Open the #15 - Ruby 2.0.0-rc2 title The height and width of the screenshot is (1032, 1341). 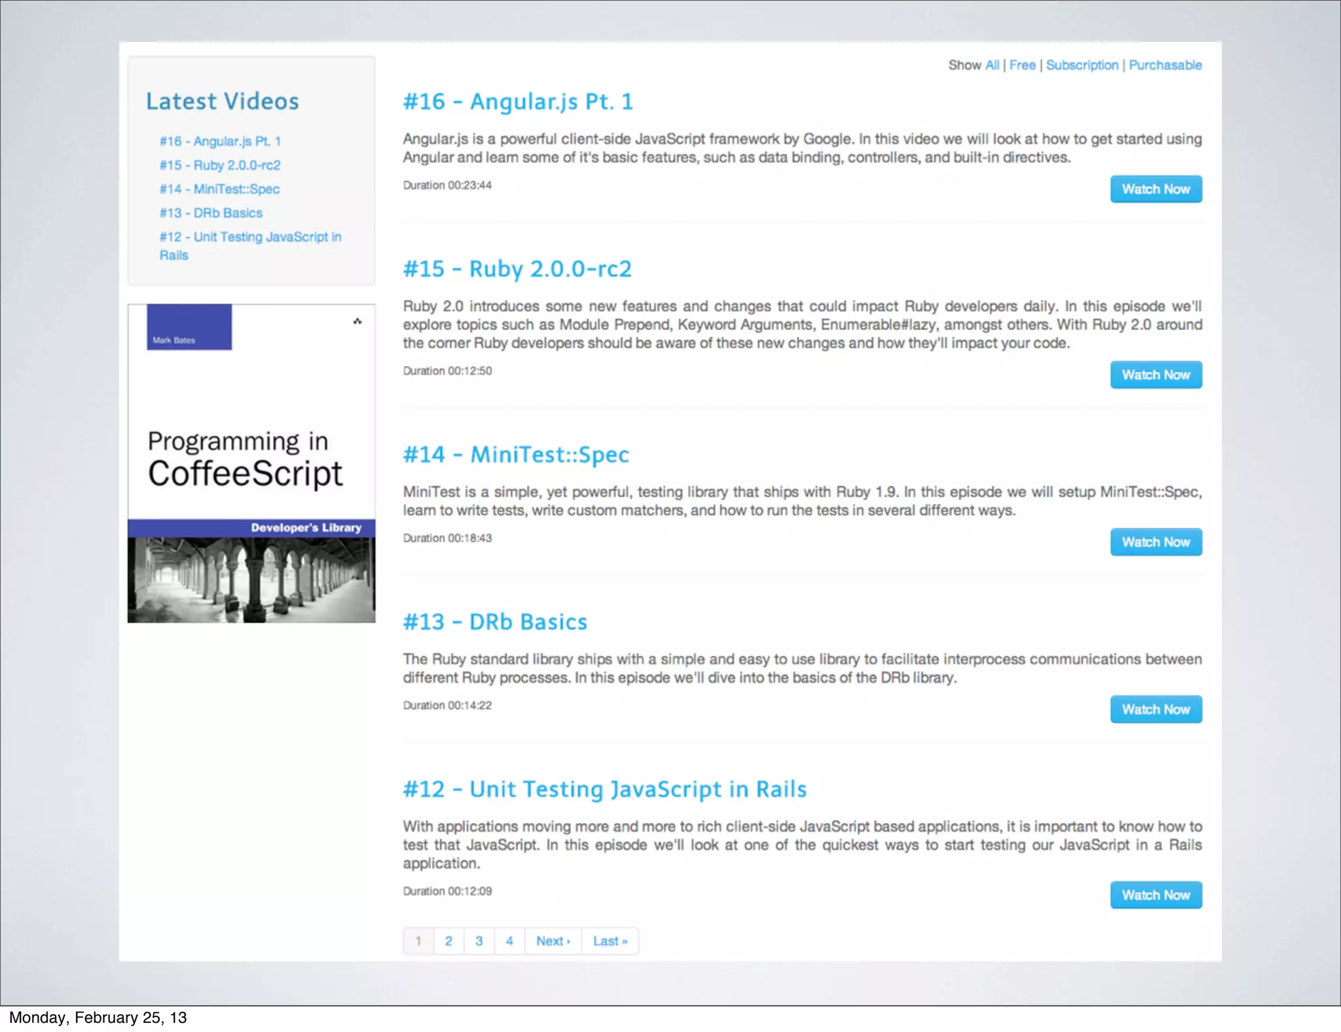[x=517, y=268]
